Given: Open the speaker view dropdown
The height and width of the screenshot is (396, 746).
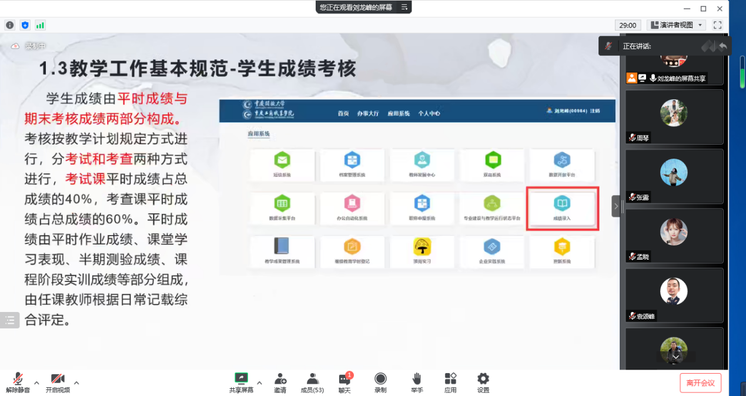Looking at the screenshot, I should pos(677,25).
